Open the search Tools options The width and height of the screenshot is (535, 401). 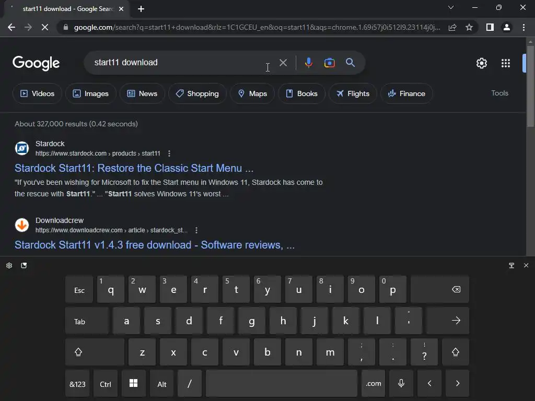pos(499,93)
